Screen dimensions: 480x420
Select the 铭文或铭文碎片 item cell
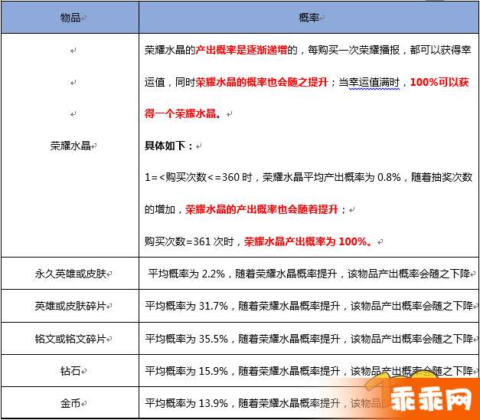tap(70, 339)
